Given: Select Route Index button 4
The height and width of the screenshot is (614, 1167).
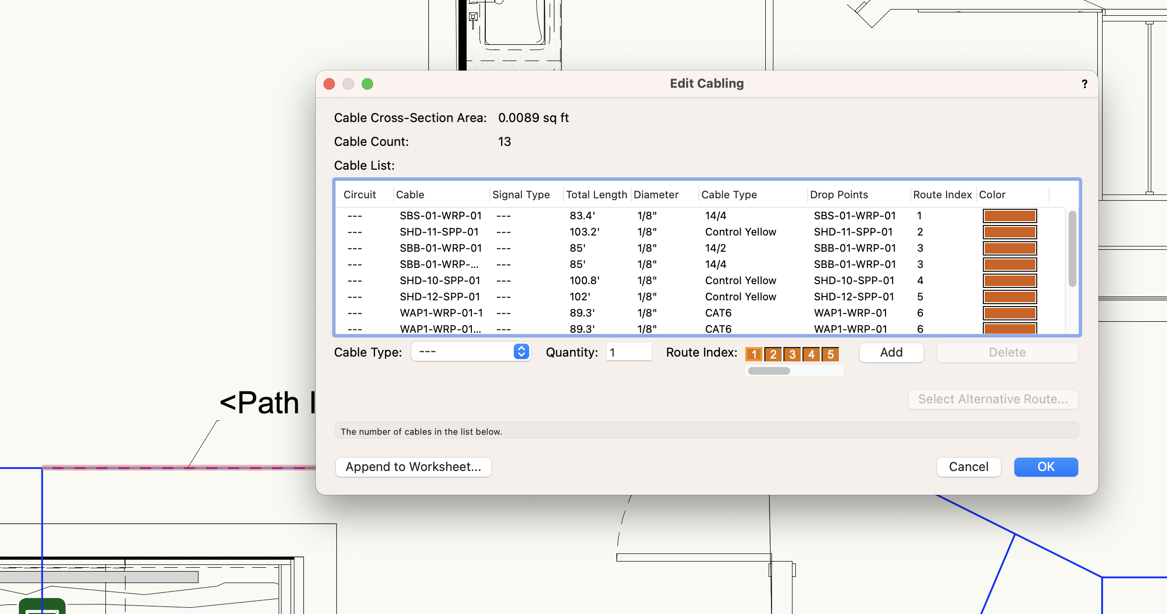Looking at the screenshot, I should (812, 354).
